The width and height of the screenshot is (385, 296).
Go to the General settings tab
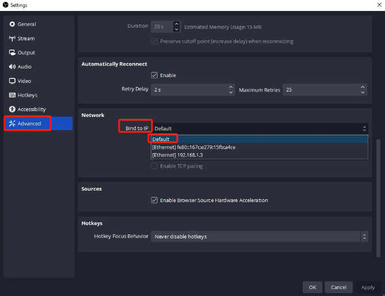pyautogui.click(x=39, y=24)
